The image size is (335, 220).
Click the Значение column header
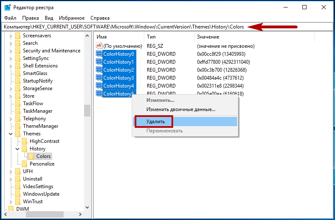point(254,37)
